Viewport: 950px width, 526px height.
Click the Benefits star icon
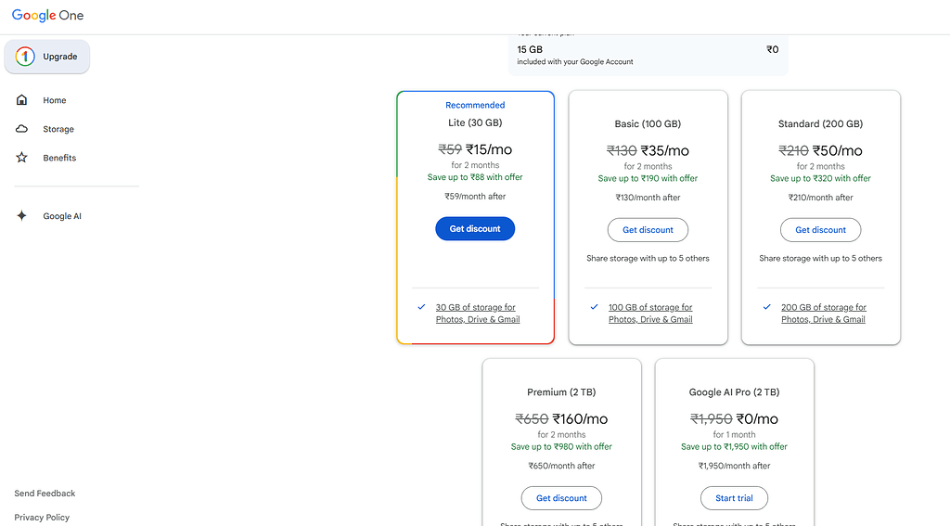point(22,158)
